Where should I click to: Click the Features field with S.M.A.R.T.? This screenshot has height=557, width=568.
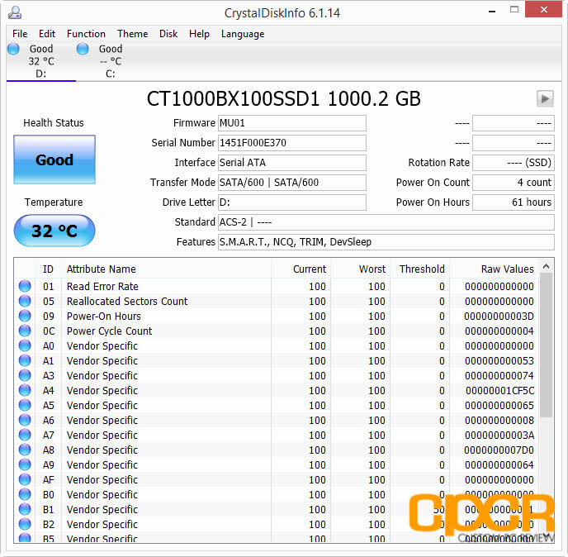pos(386,242)
